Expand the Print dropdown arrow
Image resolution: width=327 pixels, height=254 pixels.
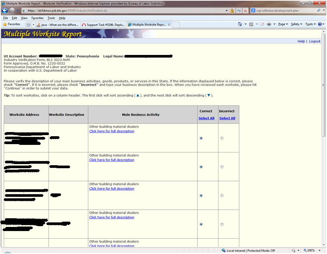pyautogui.click(x=274, y=24)
